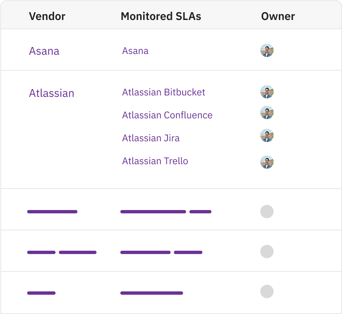
Task: Click the owner avatar for Asana
Action: (x=267, y=50)
